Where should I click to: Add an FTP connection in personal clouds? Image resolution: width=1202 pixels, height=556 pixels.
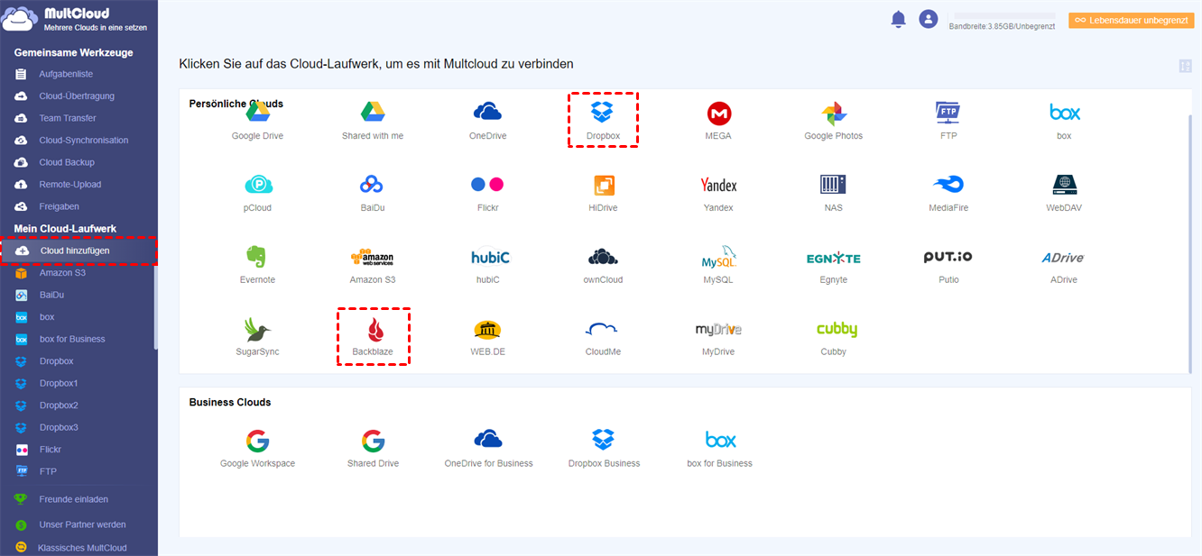948,121
